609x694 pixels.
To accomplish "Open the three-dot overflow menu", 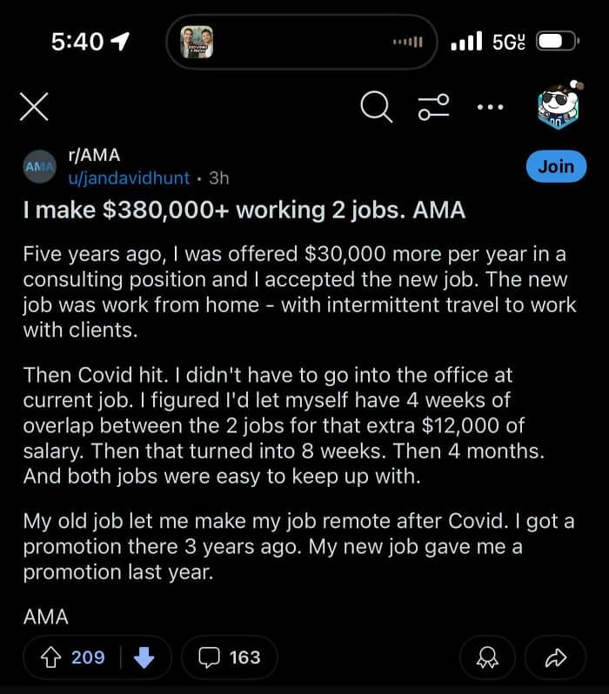I will [x=490, y=107].
